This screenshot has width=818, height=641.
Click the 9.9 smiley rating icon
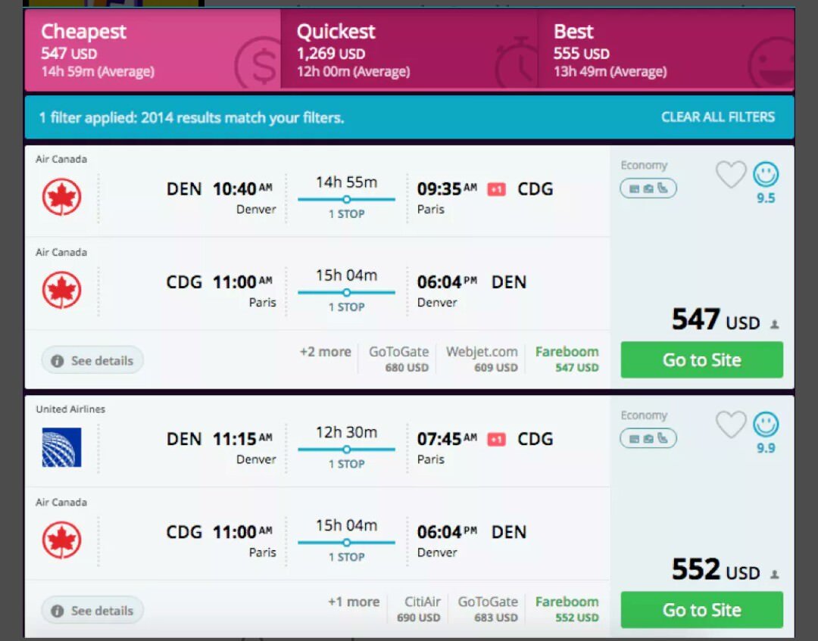coord(766,425)
